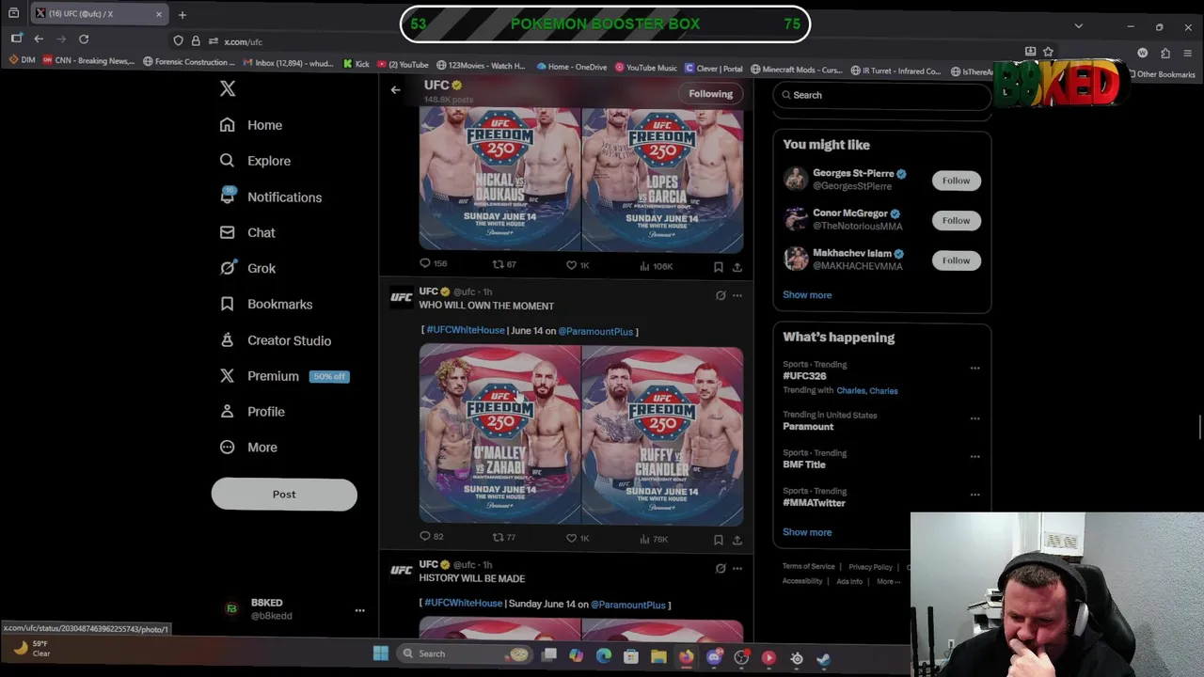Open the weather widget showing 59°F
This screenshot has width=1204, height=677.
[x=30, y=649]
